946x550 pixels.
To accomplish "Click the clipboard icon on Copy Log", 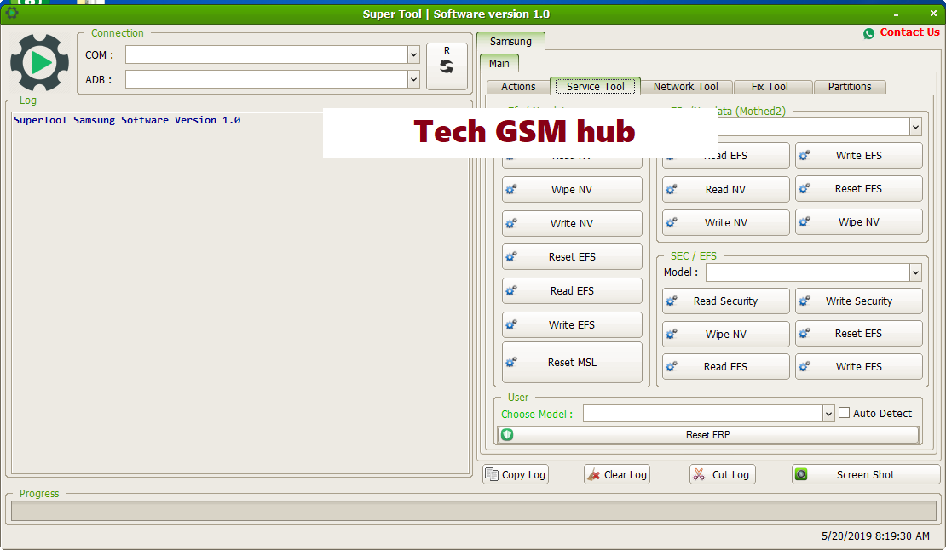I will [x=492, y=474].
